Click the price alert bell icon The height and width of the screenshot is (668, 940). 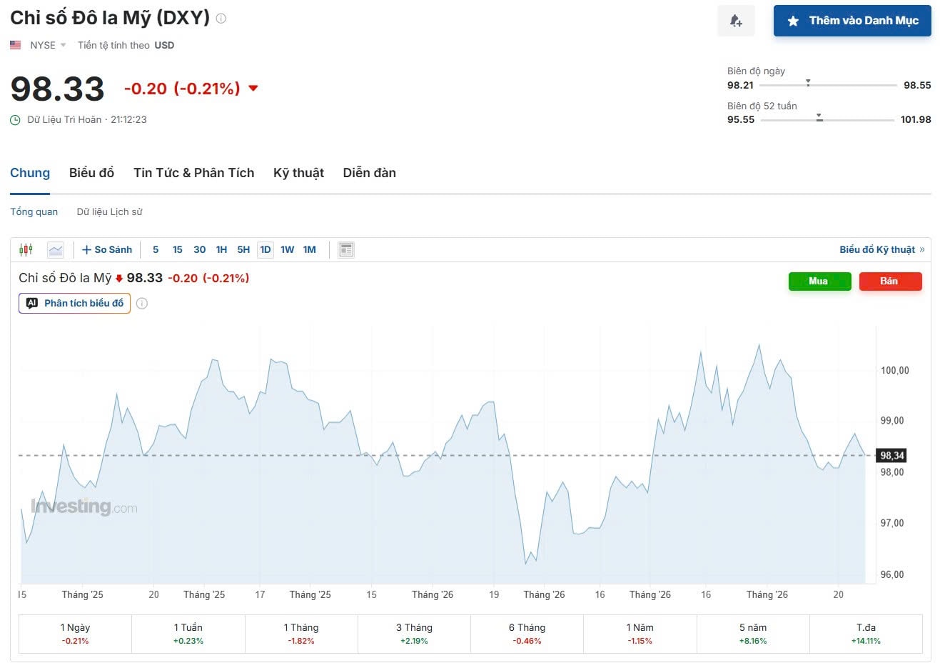click(736, 21)
